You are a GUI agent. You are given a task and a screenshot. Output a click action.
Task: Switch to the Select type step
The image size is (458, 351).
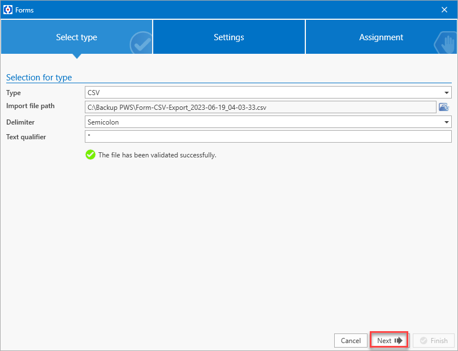76,37
